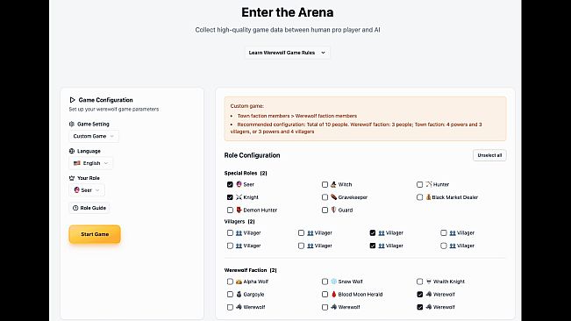Click the Hunter bow icon
The image size is (571, 321).
pyautogui.click(x=429, y=184)
